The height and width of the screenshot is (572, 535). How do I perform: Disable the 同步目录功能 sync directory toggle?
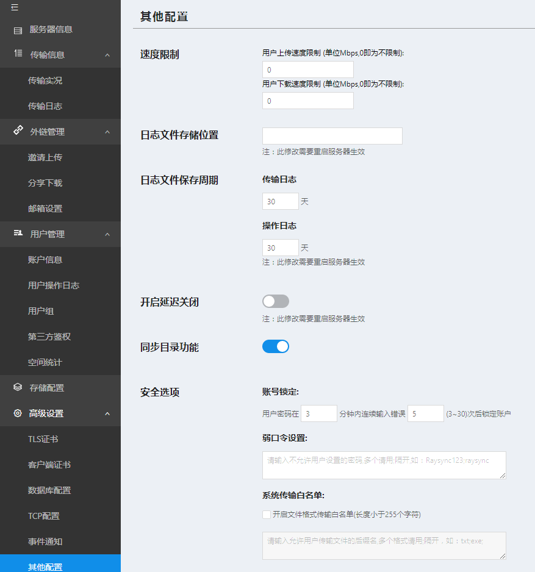tap(275, 345)
